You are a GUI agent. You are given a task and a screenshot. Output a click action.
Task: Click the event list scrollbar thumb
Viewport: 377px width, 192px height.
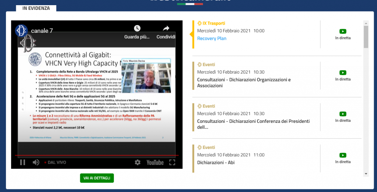point(366,37)
